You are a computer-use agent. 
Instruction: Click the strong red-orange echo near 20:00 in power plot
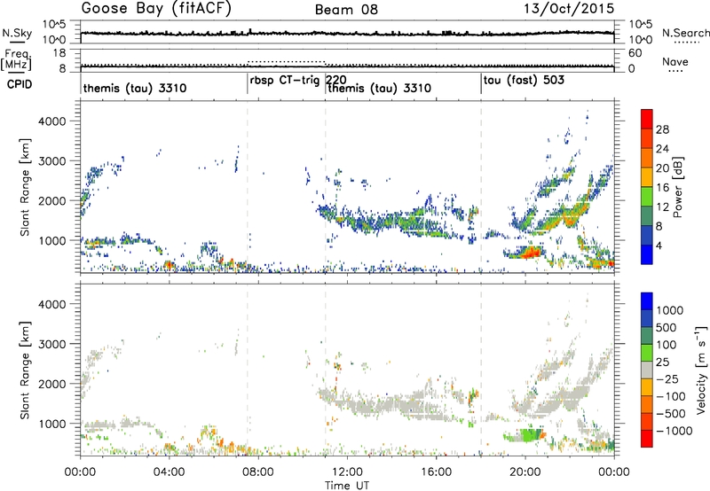coord(530,253)
